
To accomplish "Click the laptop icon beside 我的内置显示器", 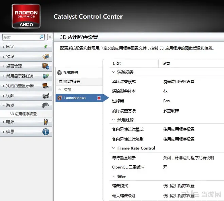I will [x=46, y=86].
